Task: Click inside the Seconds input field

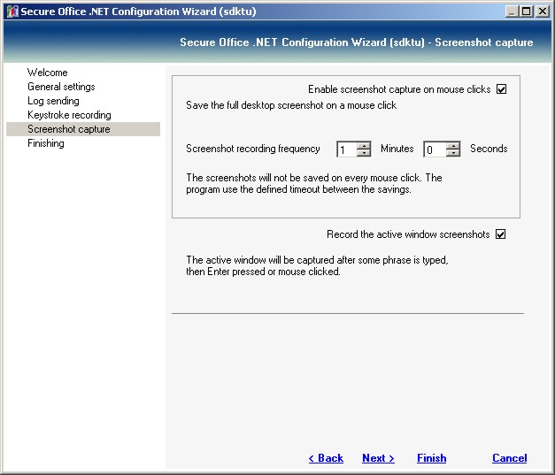Action: point(434,149)
